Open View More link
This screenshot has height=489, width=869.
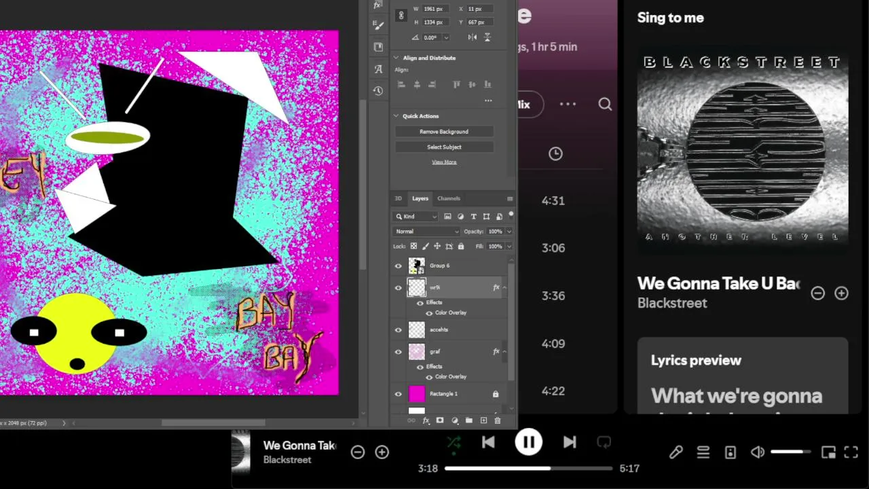coord(444,162)
